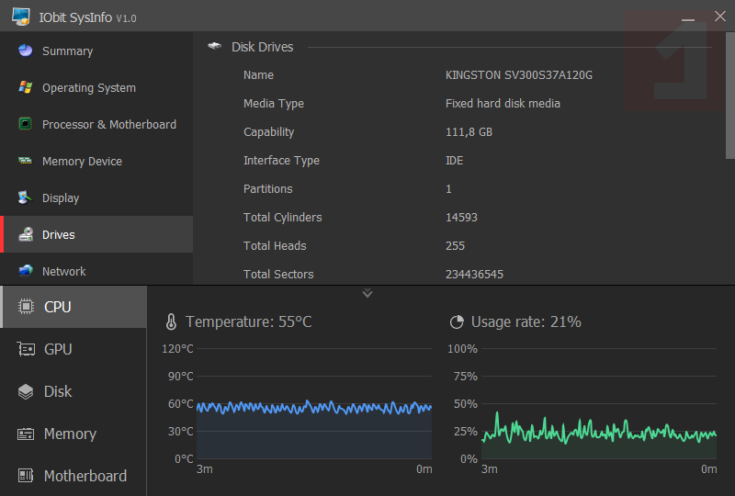
Task: Collapse the monitor panel with chevron
Action: pyautogui.click(x=367, y=294)
